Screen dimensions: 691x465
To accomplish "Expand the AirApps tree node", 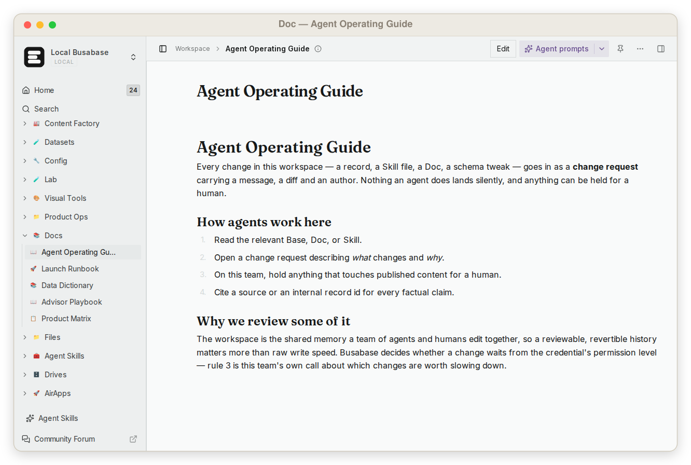I will click(25, 393).
